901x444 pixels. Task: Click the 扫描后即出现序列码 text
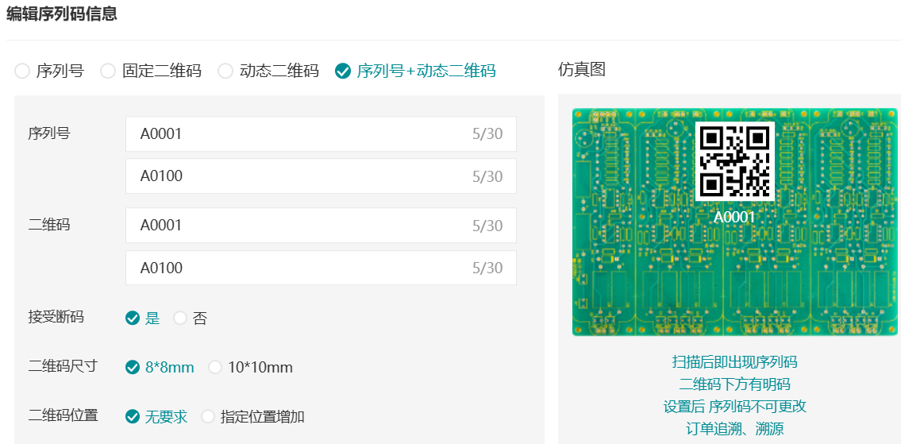(x=734, y=362)
